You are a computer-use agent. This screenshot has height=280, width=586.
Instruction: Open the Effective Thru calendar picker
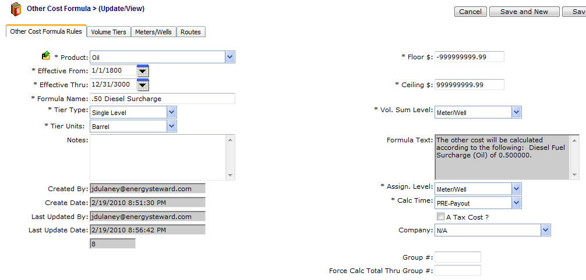tap(143, 85)
